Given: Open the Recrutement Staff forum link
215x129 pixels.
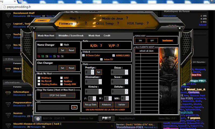Looking at the screenshot, I should pyautogui.click(x=24, y=13).
